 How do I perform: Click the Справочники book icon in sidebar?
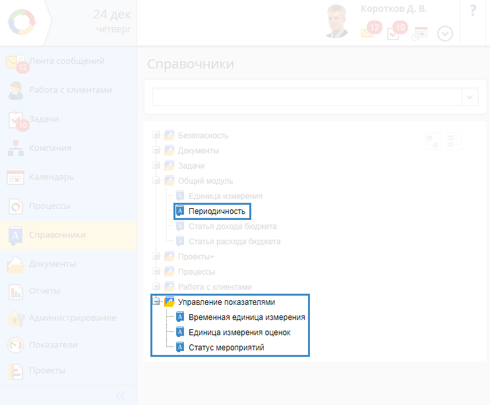[x=15, y=236]
